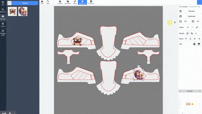The height and width of the screenshot is (114, 202).
Task: Click the Scale plus icon
Action: 188,27
